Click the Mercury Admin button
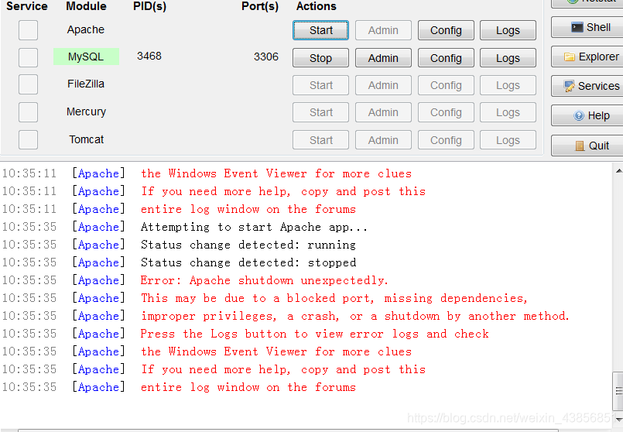Screen dimensions: 623x432 [383, 112]
